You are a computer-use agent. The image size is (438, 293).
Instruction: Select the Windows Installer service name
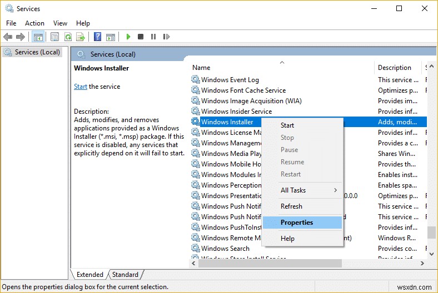tap(227, 122)
